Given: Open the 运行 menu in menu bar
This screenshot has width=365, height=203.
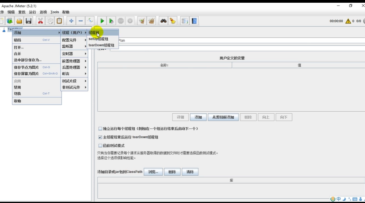Looking at the screenshot, I should click(33, 12).
